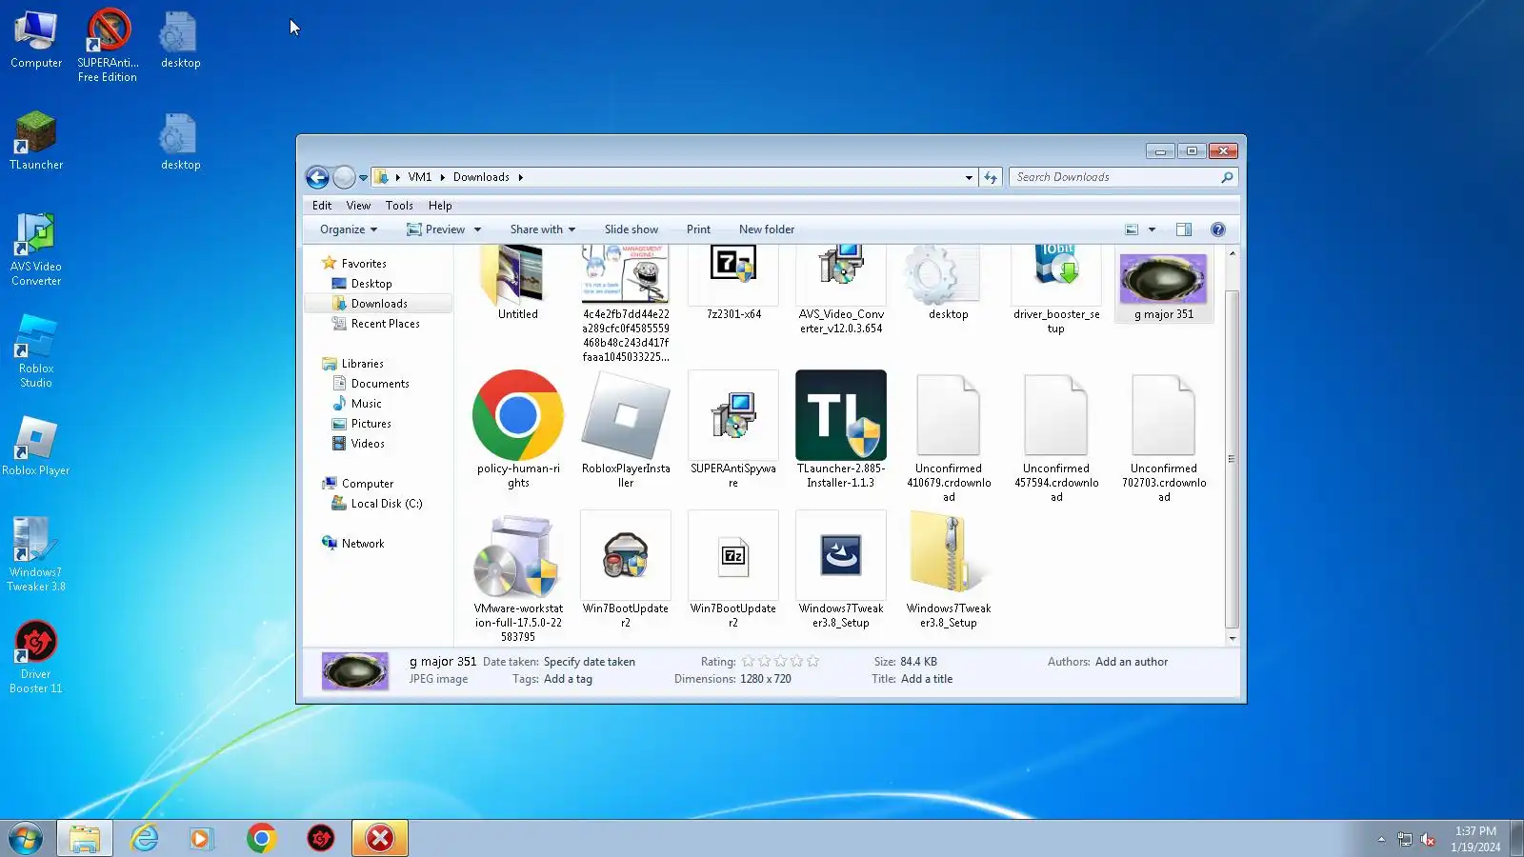Open the Windows Start menu

pyautogui.click(x=26, y=838)
